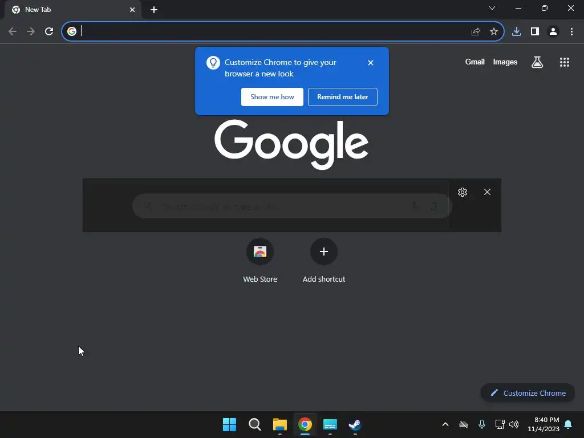Open the Search Labs flask icon
The height and width of the screenshot is (438, 584).
(x=537, y=62)
